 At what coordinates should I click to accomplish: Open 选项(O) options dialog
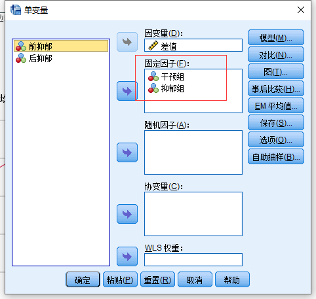coord(276,140)
